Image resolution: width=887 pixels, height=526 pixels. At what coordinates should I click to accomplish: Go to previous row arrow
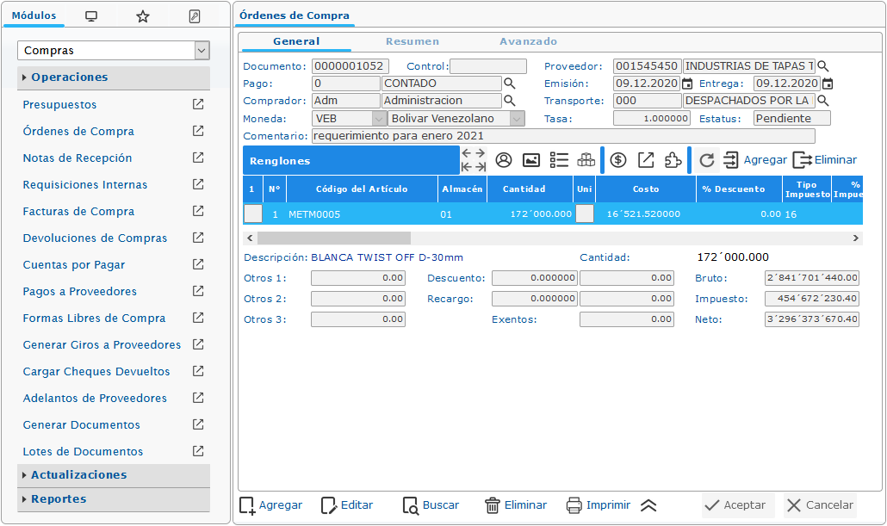pyautogui.click(x=467, y=153)
